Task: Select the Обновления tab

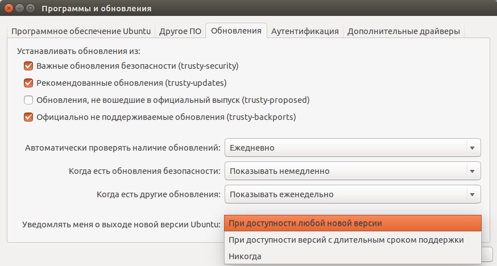Action: point(235,31)
